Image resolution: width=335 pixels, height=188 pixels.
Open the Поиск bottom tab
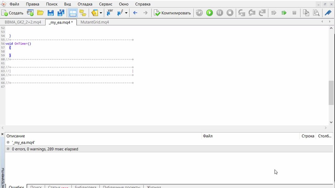point(36,186)
